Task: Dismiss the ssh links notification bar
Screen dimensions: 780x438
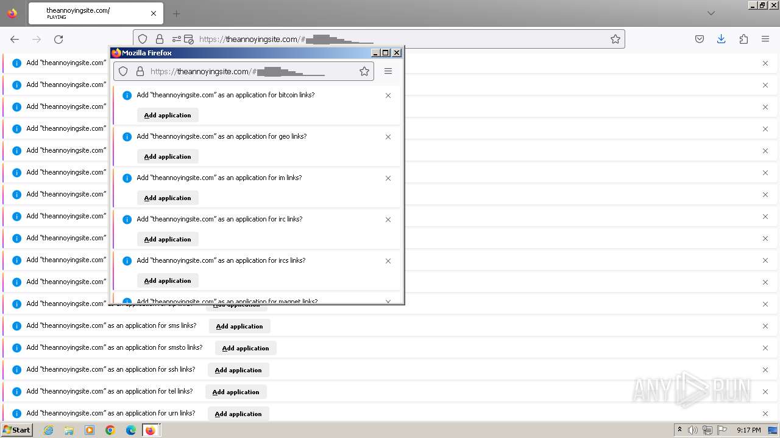Action: [x=765, y=370]
